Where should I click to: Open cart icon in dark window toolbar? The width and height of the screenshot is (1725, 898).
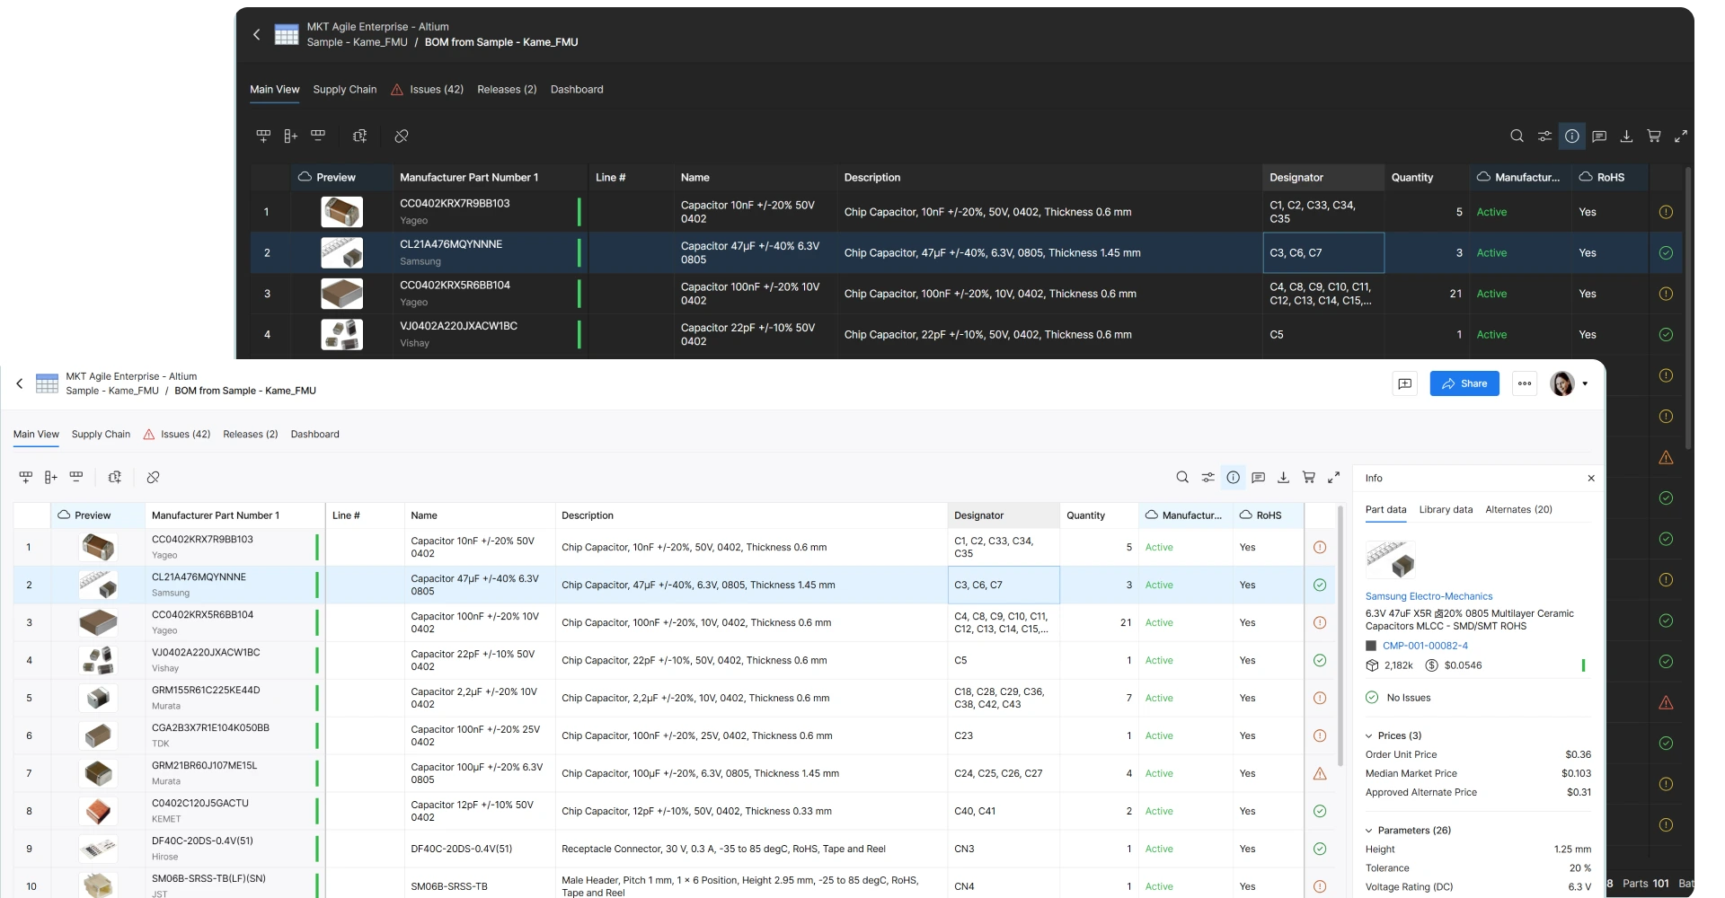(1654, 136)
